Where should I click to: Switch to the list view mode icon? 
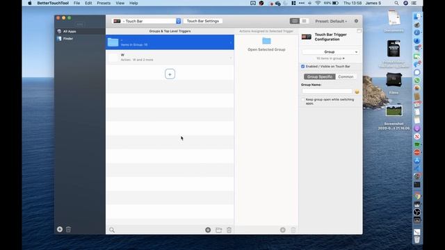[x=305, y=21]
